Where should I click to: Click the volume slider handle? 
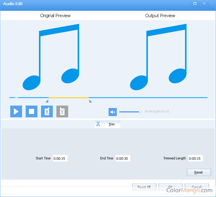point(140,112)
